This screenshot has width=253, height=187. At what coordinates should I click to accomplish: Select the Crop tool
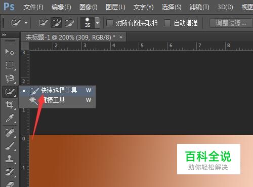tap(10, 104)
